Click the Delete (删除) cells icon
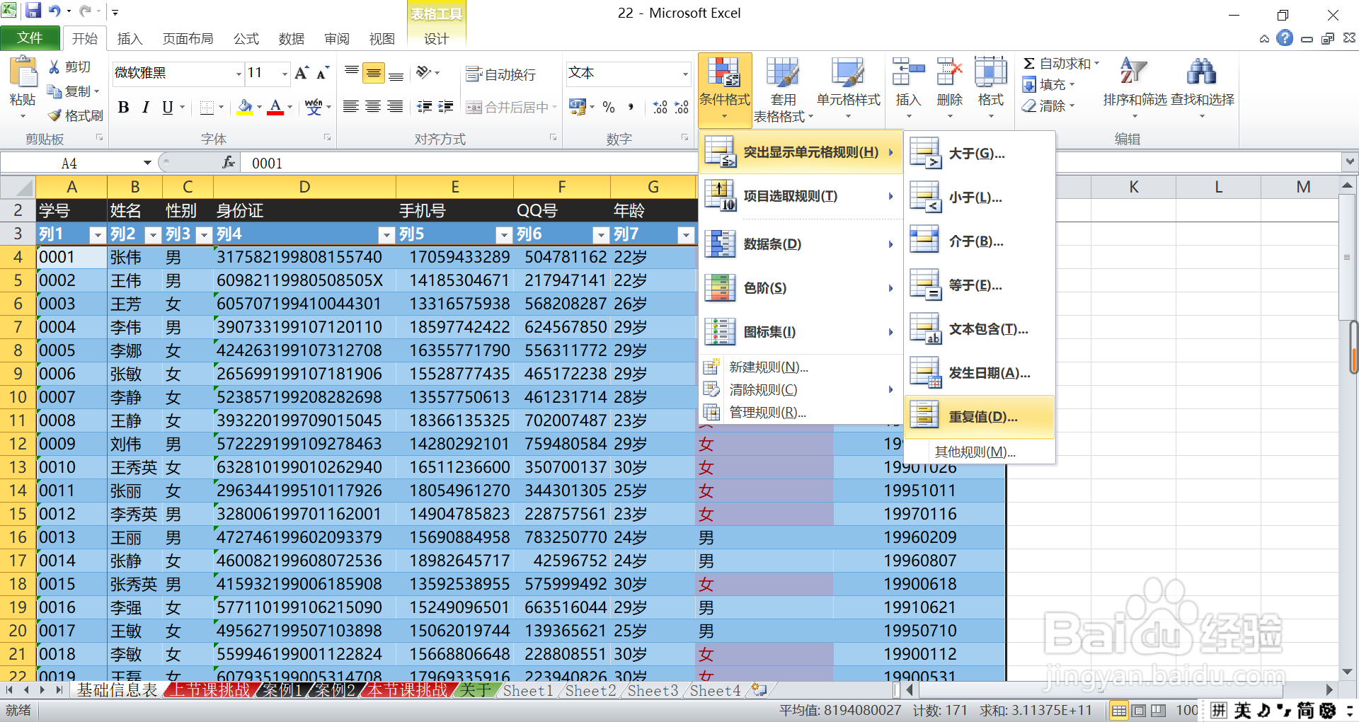The height and width of the screenshot is (722, 1359). (x=949, y=74)
